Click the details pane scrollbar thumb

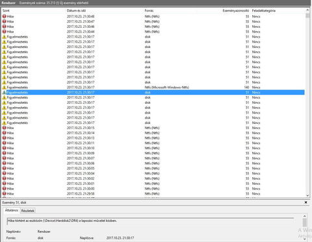click(x=305, y=223)
